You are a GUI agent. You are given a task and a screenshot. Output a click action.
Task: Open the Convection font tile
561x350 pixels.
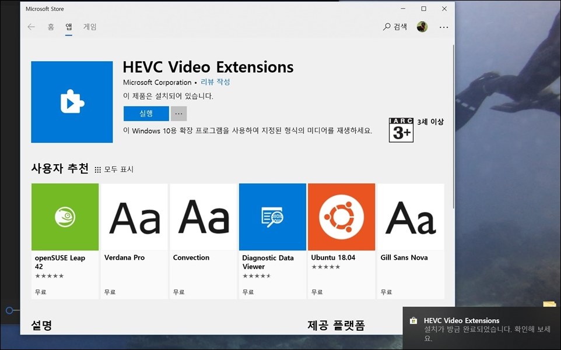(203, 241)
